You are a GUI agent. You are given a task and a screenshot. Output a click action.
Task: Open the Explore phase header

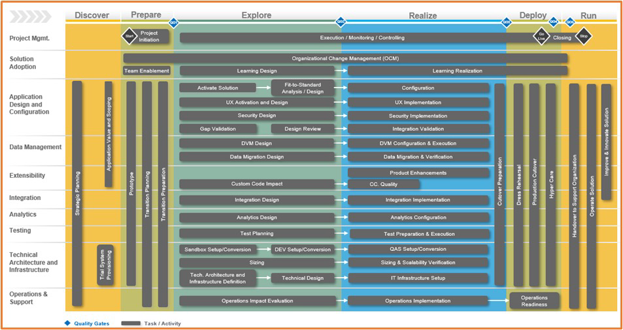click(256, 15)
